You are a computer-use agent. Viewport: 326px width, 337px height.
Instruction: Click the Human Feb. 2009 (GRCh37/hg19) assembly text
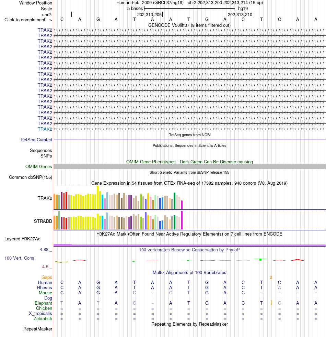click(150, 3)
